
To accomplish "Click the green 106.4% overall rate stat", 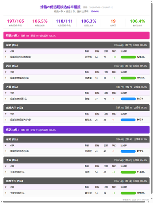I will (x=138, y=23).
